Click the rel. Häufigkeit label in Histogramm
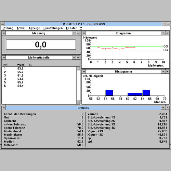The height and width of the screenshot is (171, 171). coord(93,76)
